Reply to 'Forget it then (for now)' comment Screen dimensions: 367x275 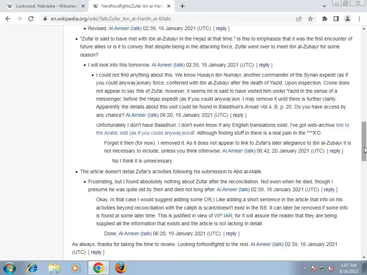(x=335, y=151)
